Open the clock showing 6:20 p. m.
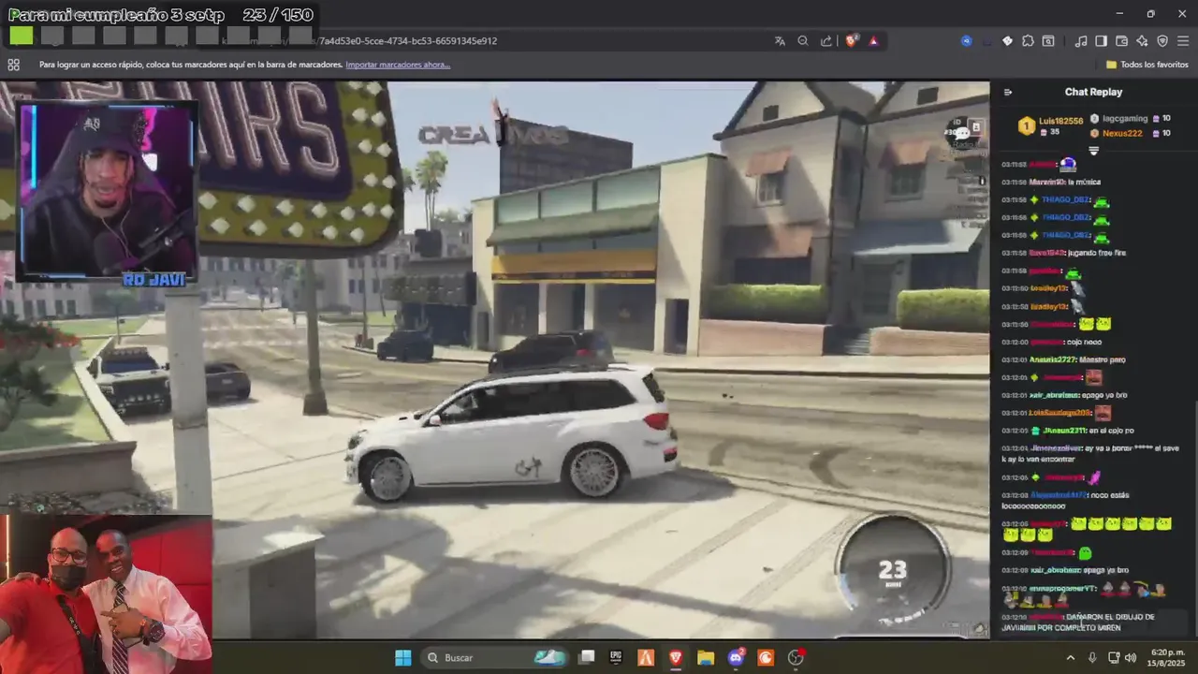This screenshot has width=1198, height=674. pyautogui.click(x=1168, y=658)
